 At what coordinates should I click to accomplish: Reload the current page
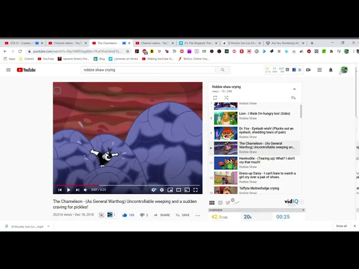pyautogui.click(x=20, y=51)
